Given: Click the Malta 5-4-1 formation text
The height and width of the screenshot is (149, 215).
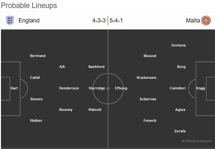Looking at the screenshot, I should 116,21.
